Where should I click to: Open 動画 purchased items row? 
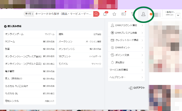30,49
